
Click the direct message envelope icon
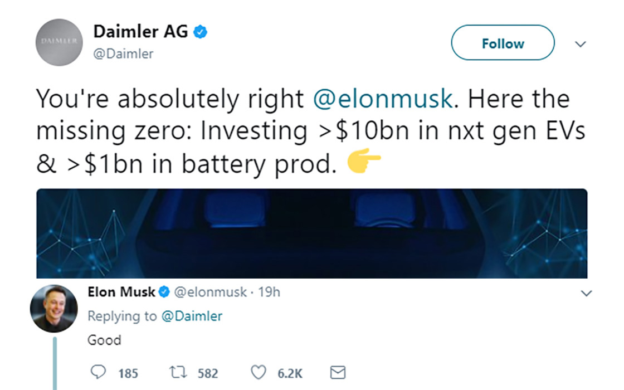[338, 372]
